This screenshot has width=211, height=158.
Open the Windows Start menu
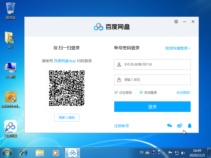[7, 152]
